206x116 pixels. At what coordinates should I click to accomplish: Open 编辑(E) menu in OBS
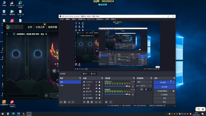[68, 19]
